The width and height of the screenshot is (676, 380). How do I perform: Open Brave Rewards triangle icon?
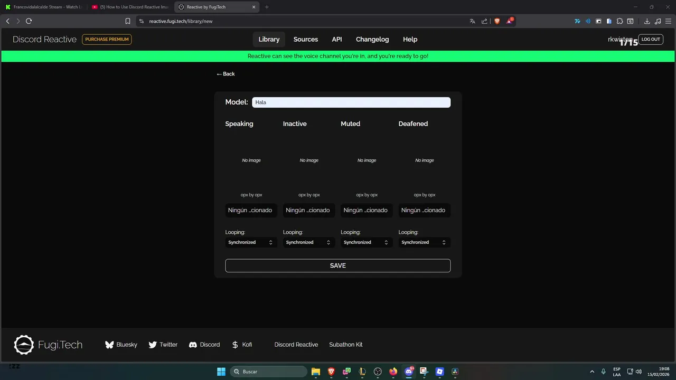coord(510,21)
